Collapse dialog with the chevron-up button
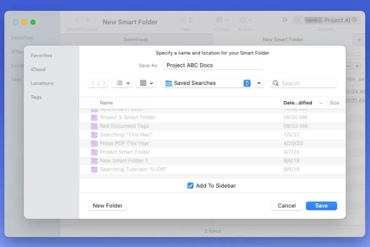Image resolution: width=370 pixels, height=247 pixels. [259, 83]
